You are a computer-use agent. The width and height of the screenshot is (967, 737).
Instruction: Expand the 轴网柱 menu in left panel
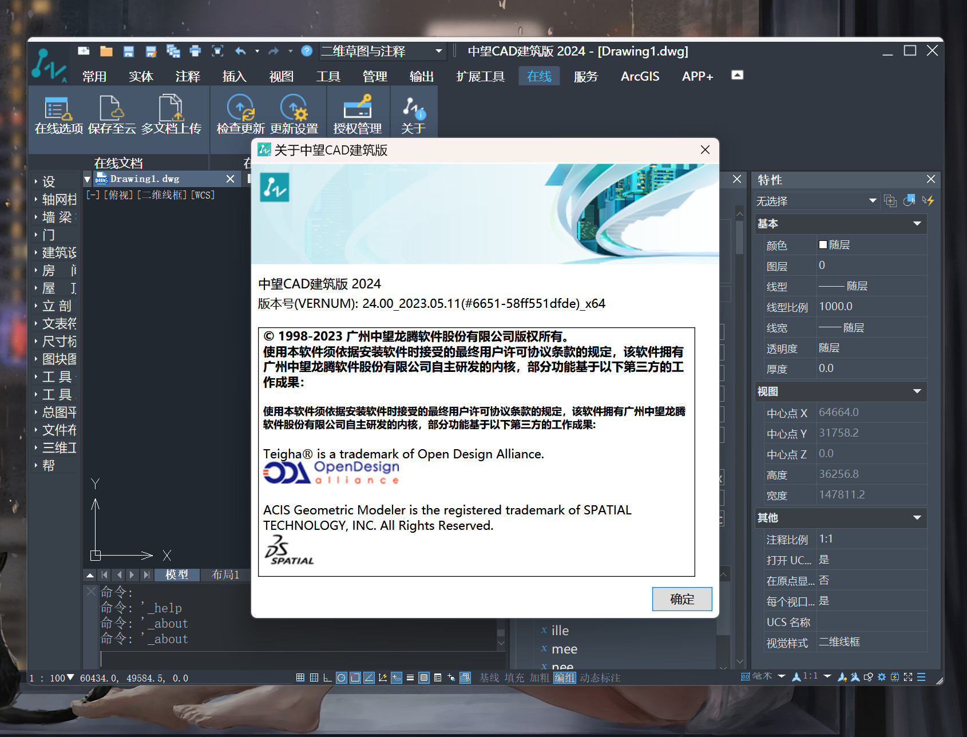(55, 200)
